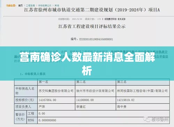Screen dimensions: 174x127
Task: Click the 徐州市市政设计院有限公司 cell
Action: pos(95,91)
